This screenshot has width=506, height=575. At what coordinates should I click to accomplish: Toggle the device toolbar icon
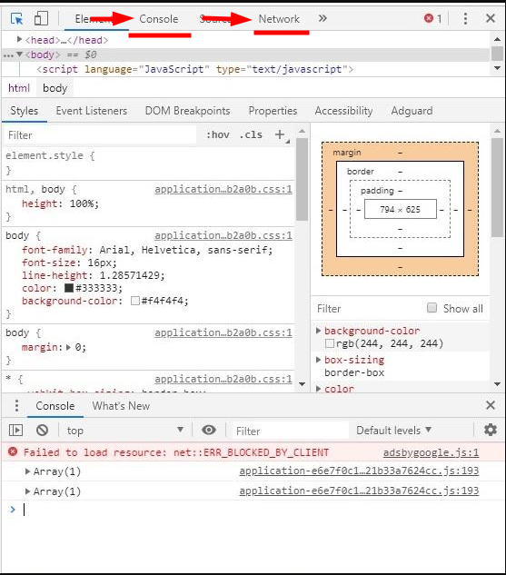click(41, 18)
